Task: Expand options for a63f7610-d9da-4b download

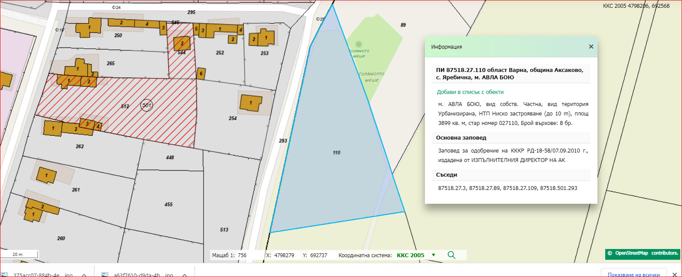Action: click(x=185, y=275)
